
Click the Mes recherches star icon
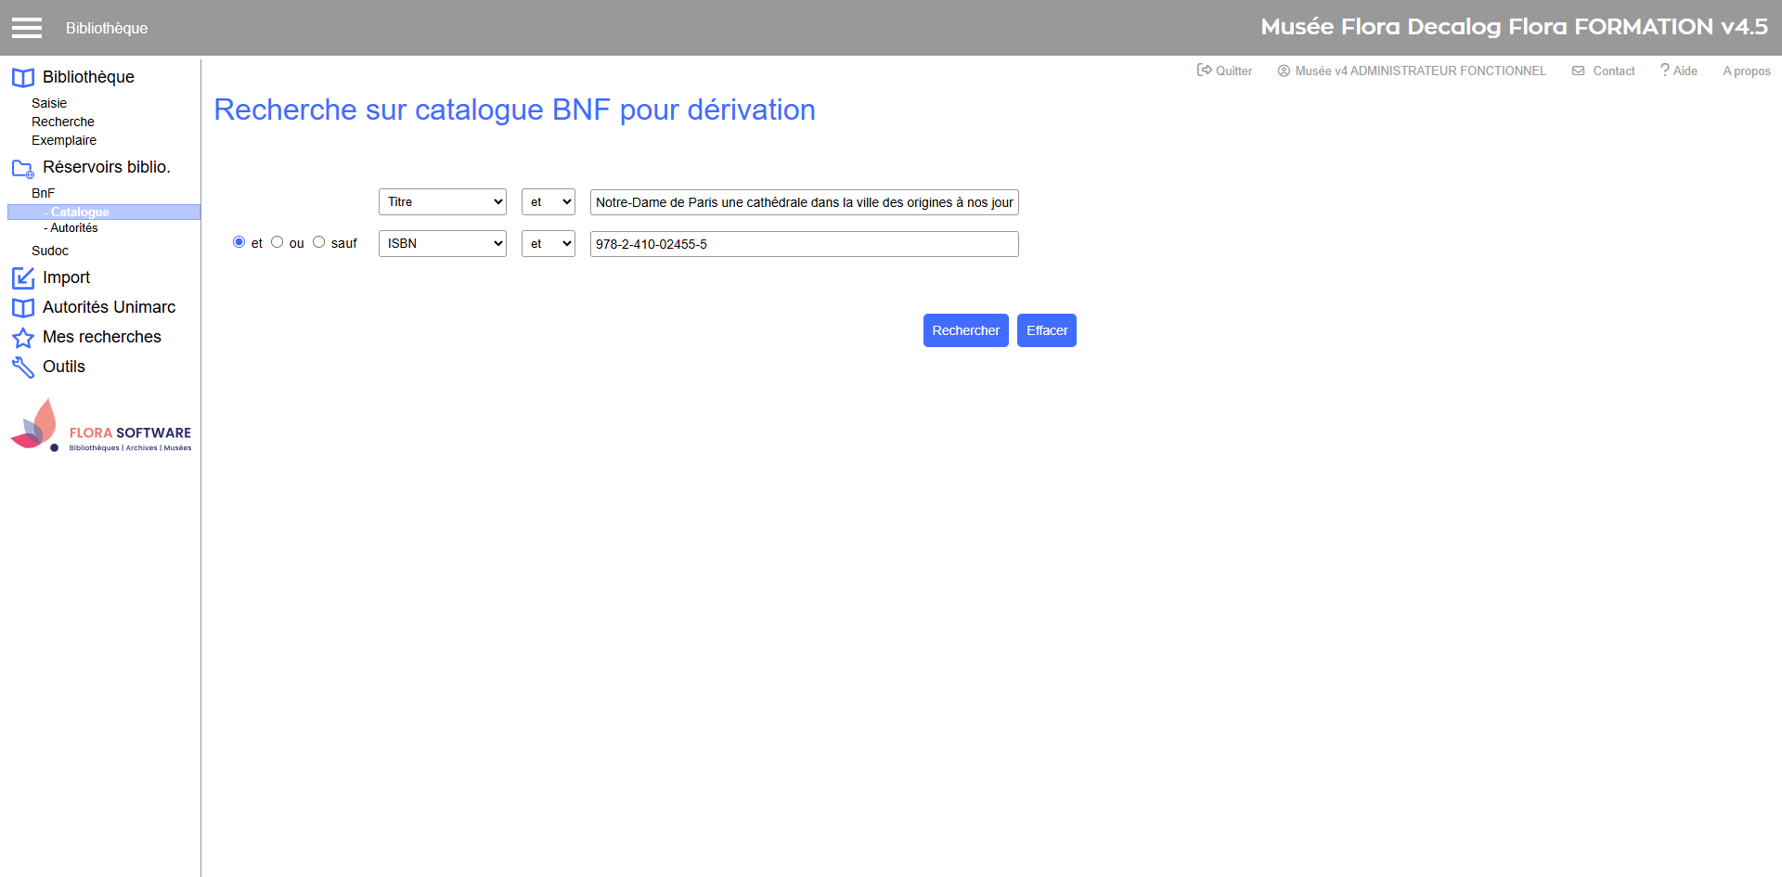coord(23,338)
